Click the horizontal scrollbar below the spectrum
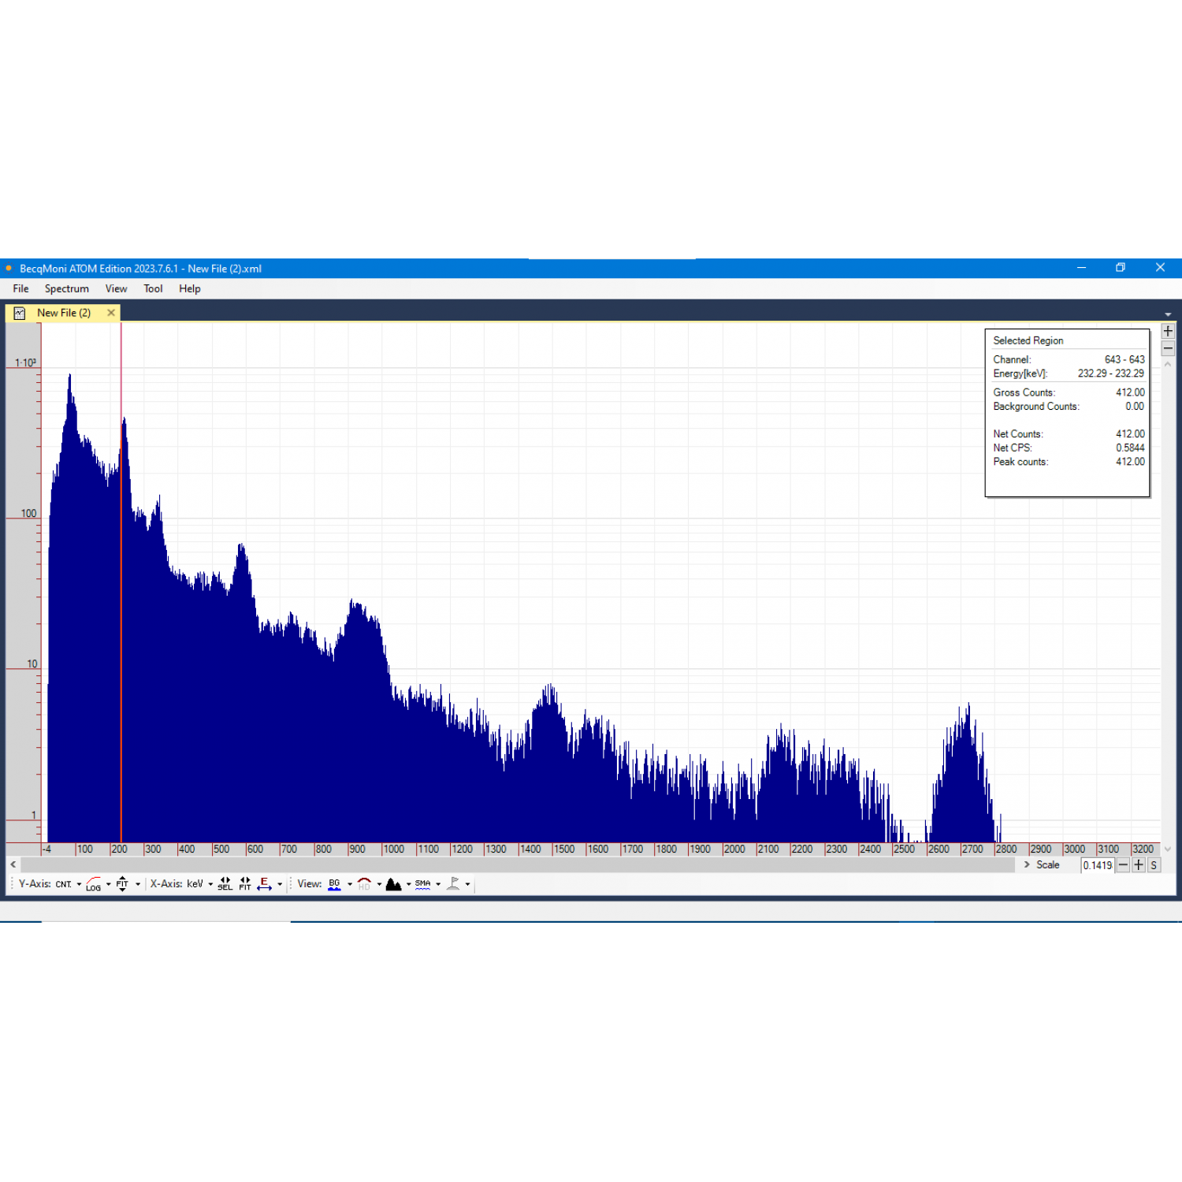Viewport: 1182px width, 1182px height. 512,864
